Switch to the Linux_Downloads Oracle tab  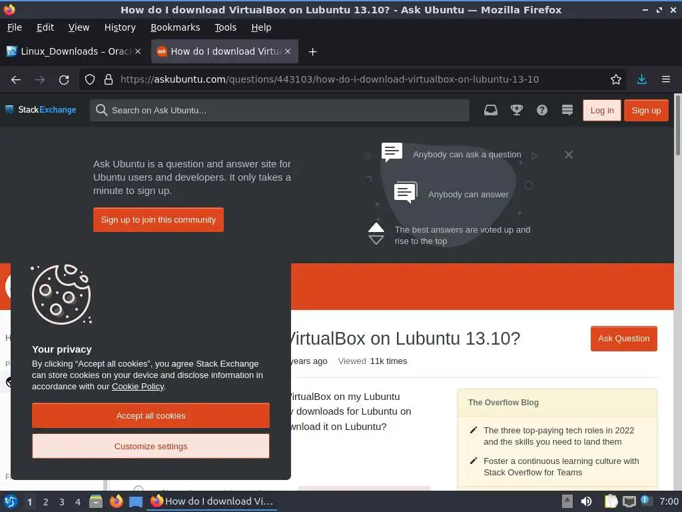point(74,51)
